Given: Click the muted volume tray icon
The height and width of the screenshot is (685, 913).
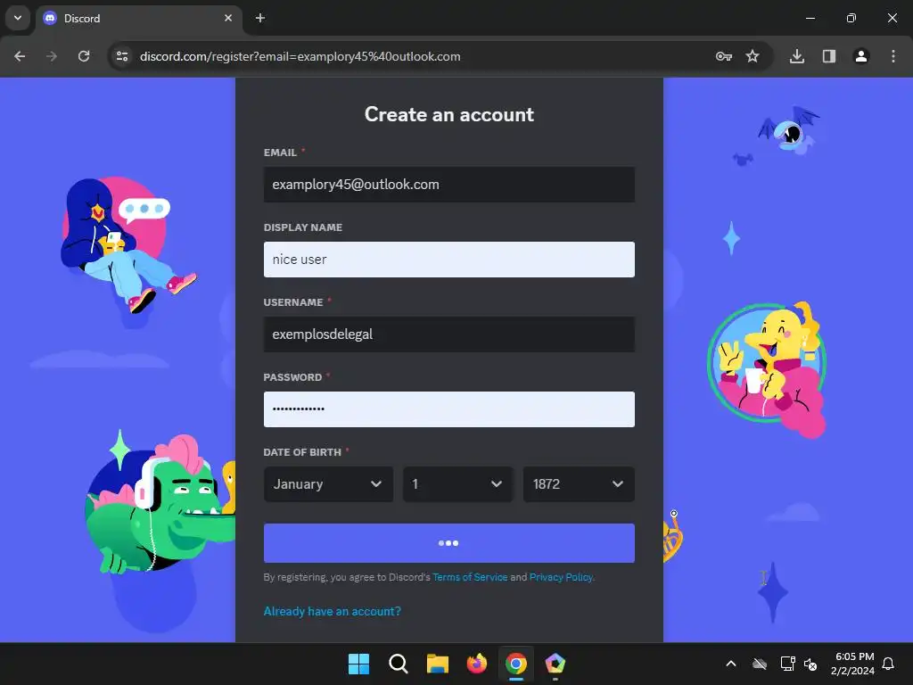Looking at the screenshot, I should pyautogui.click(x=810, y=664).
